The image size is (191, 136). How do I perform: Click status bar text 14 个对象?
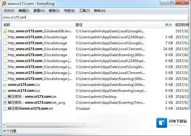[9, 131]
